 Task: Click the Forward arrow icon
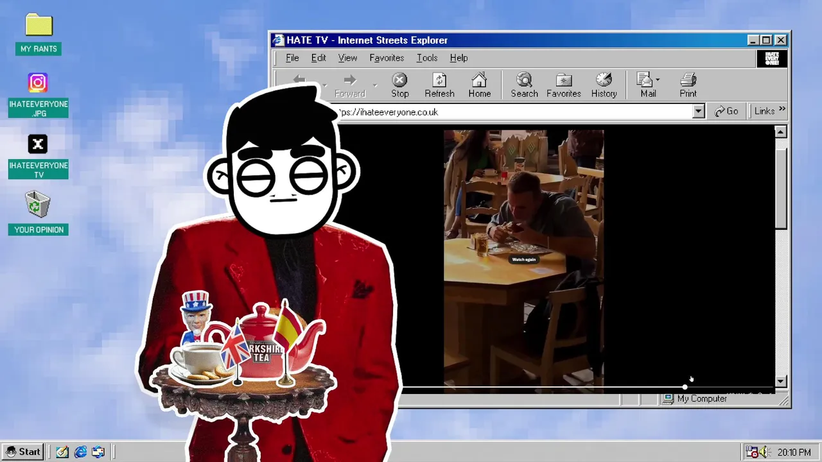349,80
